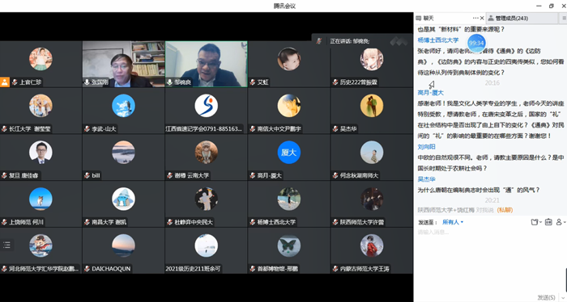Click the participant list icon on left edge
The height and width of the screenshot is (302, 567).
coord(6,245)
